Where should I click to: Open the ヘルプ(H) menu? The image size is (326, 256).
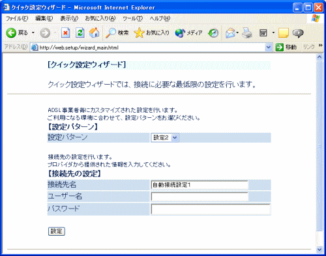[160, 19]
